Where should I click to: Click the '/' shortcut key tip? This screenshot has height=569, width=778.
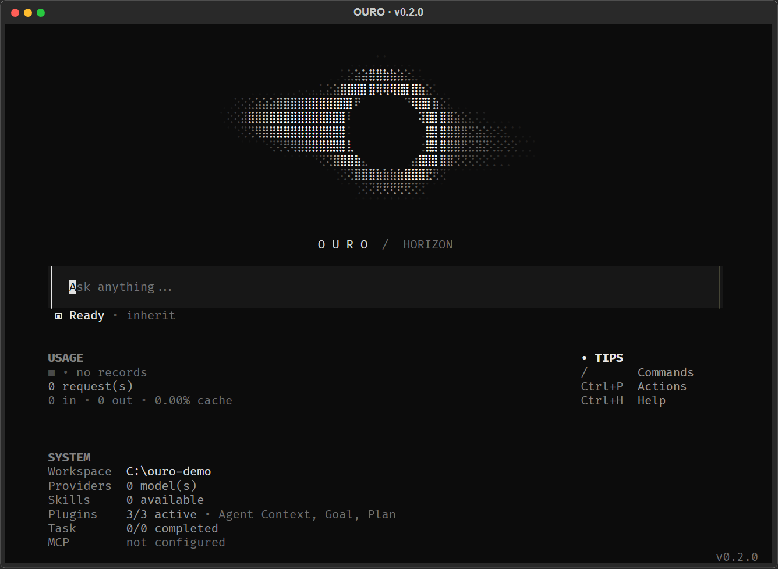(x=584, y=372)
